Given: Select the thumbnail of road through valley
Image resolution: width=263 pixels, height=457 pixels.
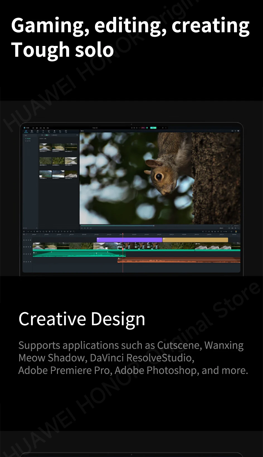Looking at the screenshot, I should pyautogui.click(x=45, y=147).
